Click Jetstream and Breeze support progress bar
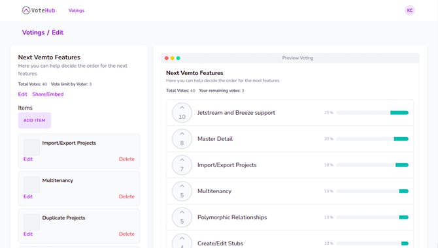 373,113
